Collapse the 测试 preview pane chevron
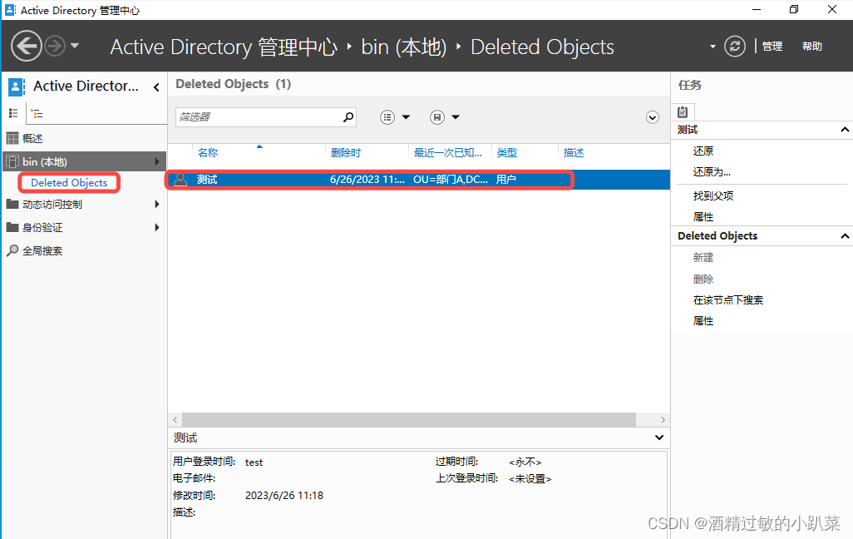 tap(658, 438)
